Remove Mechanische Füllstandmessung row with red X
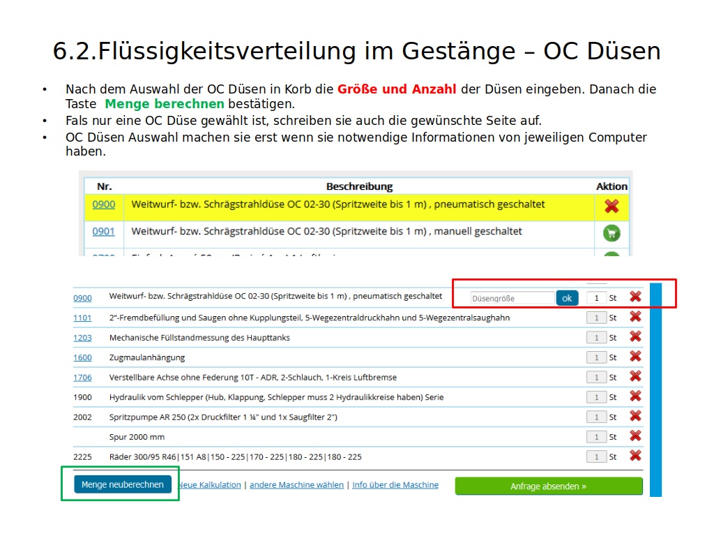 pyautogui.click(x=635, y=336)
